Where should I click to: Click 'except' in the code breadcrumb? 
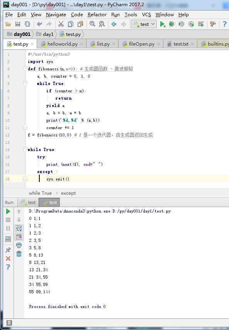click(68, 193)
